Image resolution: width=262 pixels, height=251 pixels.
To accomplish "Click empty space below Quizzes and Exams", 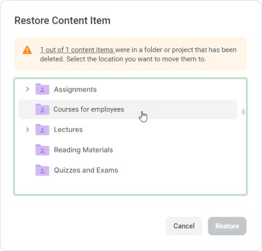I will [130, 186].
